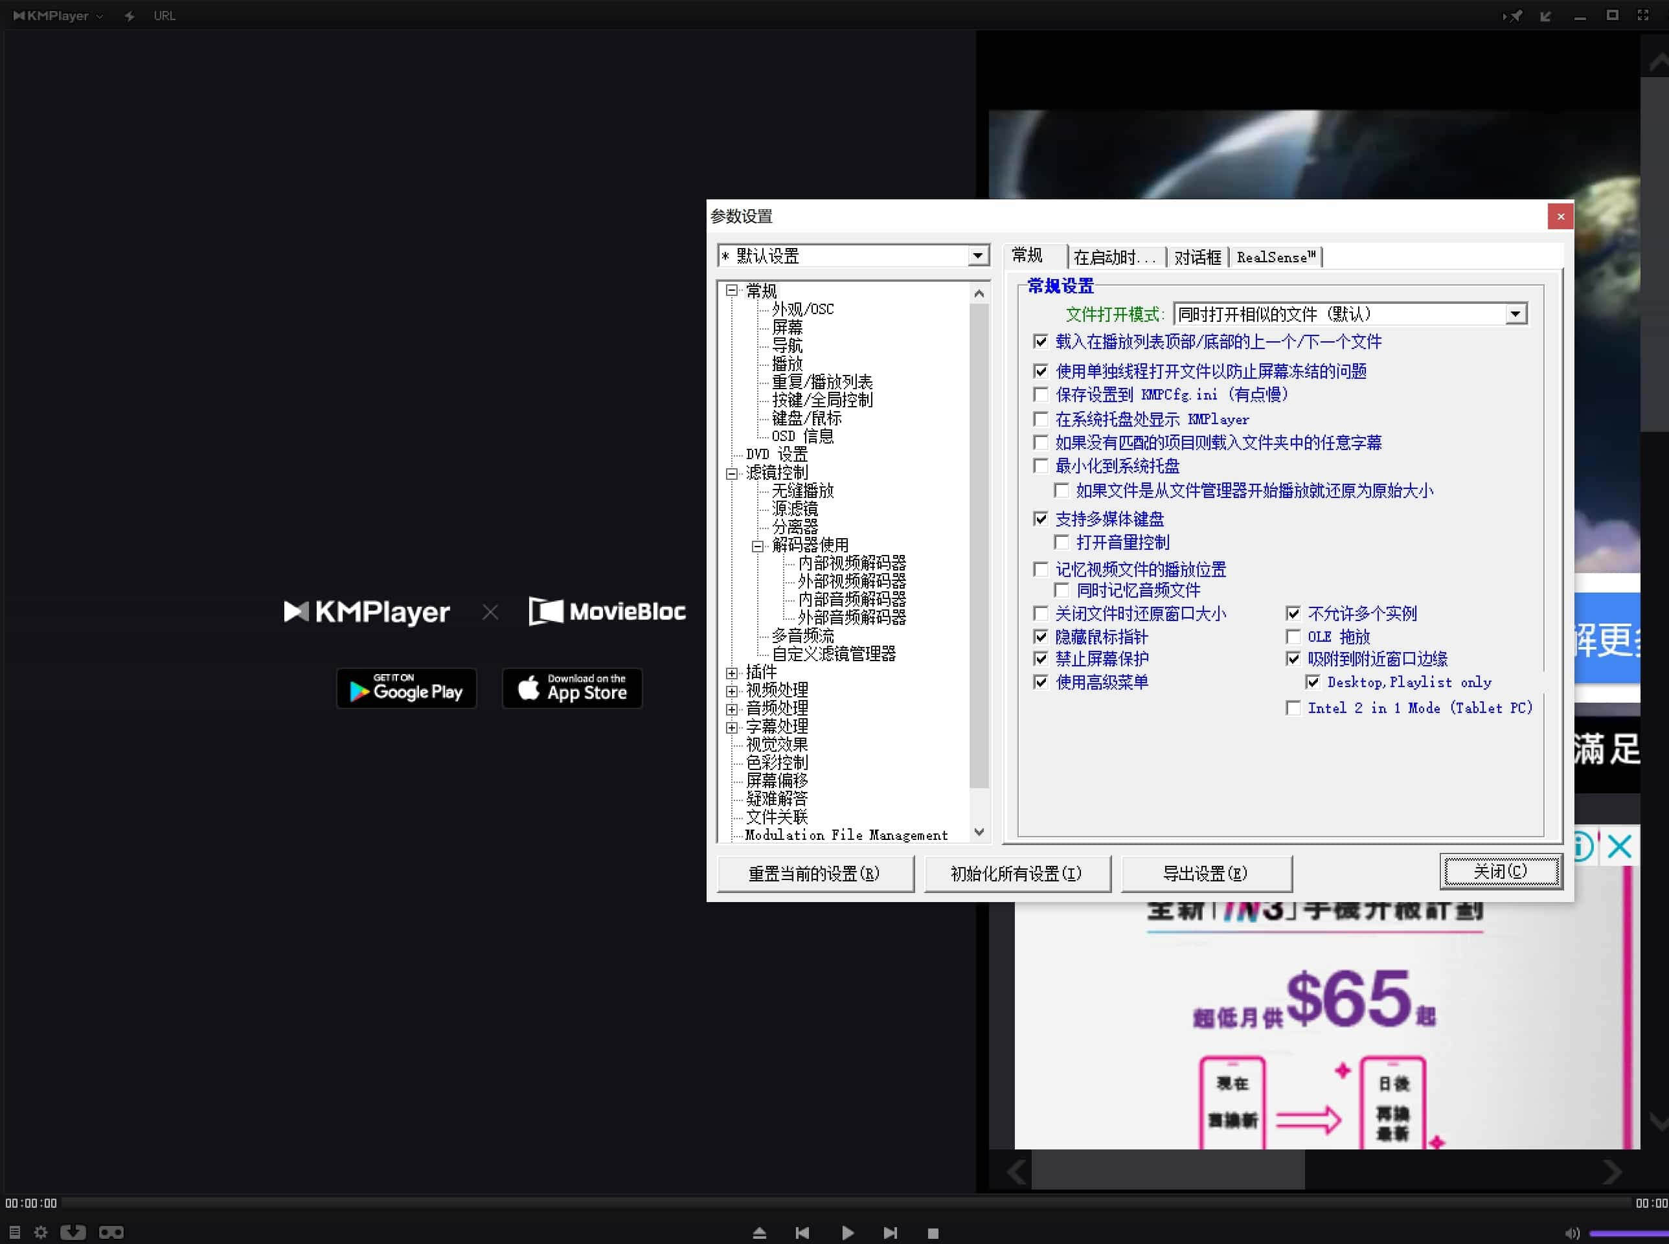Expand the 视频处理 tree node

click(x=731, y=690)
